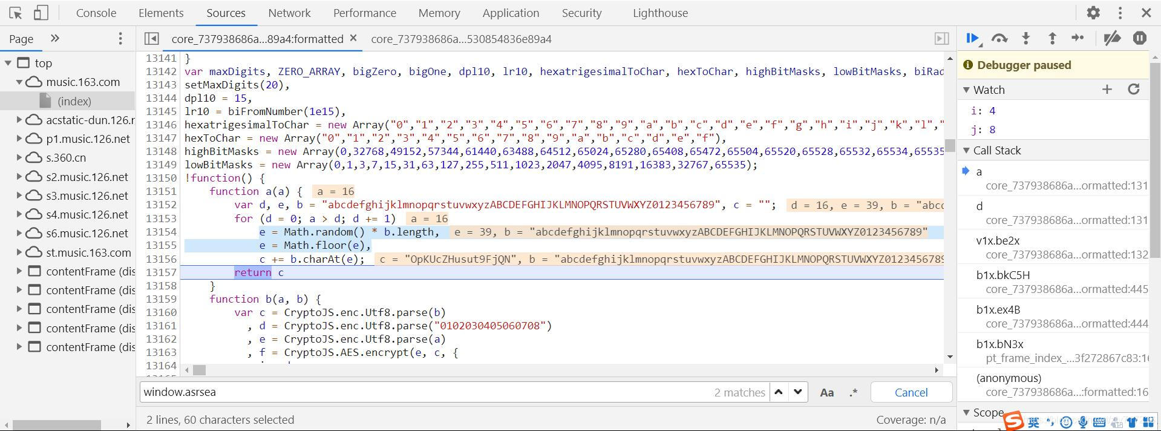Viewport: 1161px width, 431px height.
Task: Go to previous search match
Action: click(x=779, y=392)
